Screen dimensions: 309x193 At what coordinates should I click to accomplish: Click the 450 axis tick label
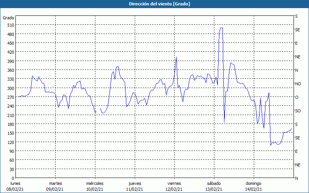point(11,43)
